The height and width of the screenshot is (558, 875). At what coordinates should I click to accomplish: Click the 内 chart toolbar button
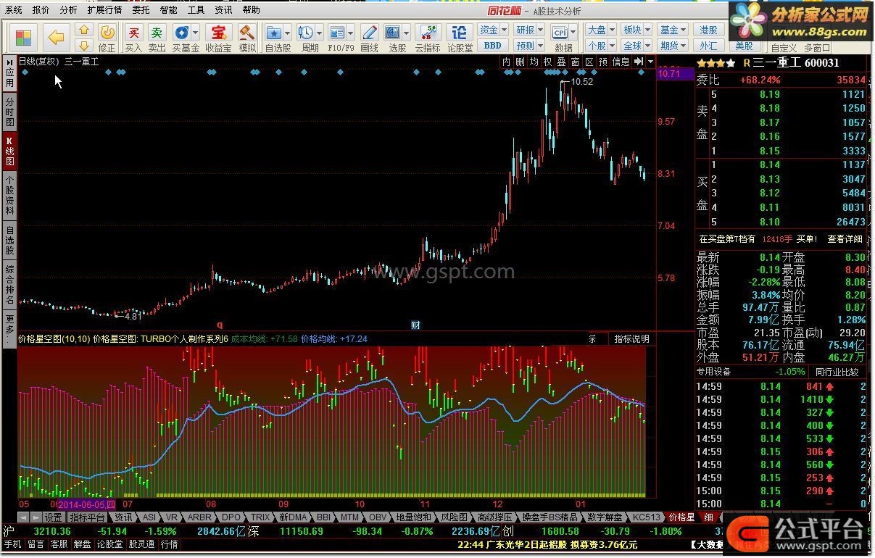(507, 62)
